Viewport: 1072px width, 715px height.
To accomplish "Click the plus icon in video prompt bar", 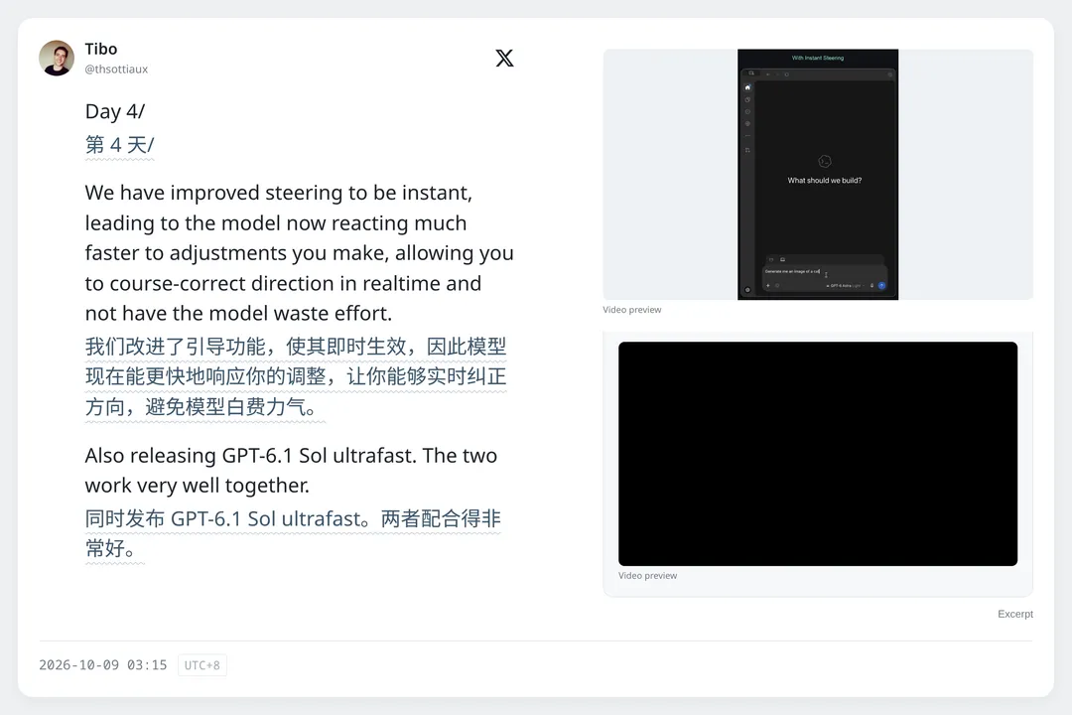I will pyautogui.click(x=767, y=285).
